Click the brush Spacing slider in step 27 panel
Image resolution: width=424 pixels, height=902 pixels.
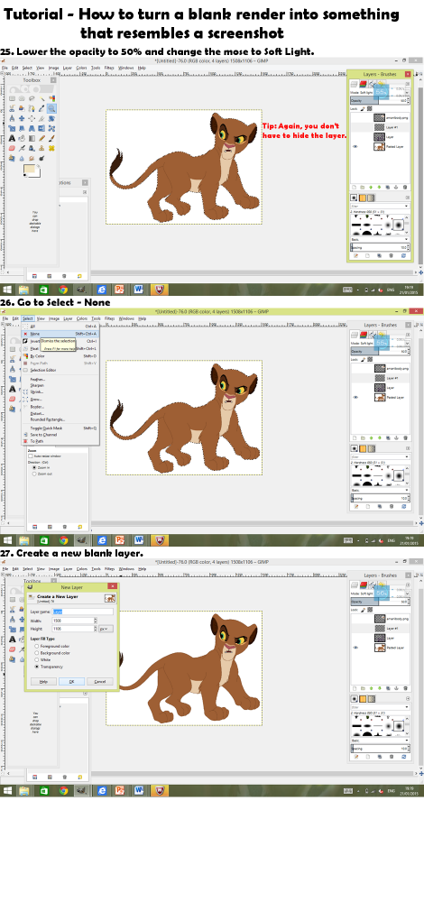coord(381,748)
